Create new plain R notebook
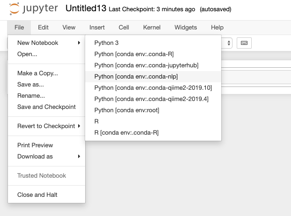The image size is (291, 216). click(153, 122)
